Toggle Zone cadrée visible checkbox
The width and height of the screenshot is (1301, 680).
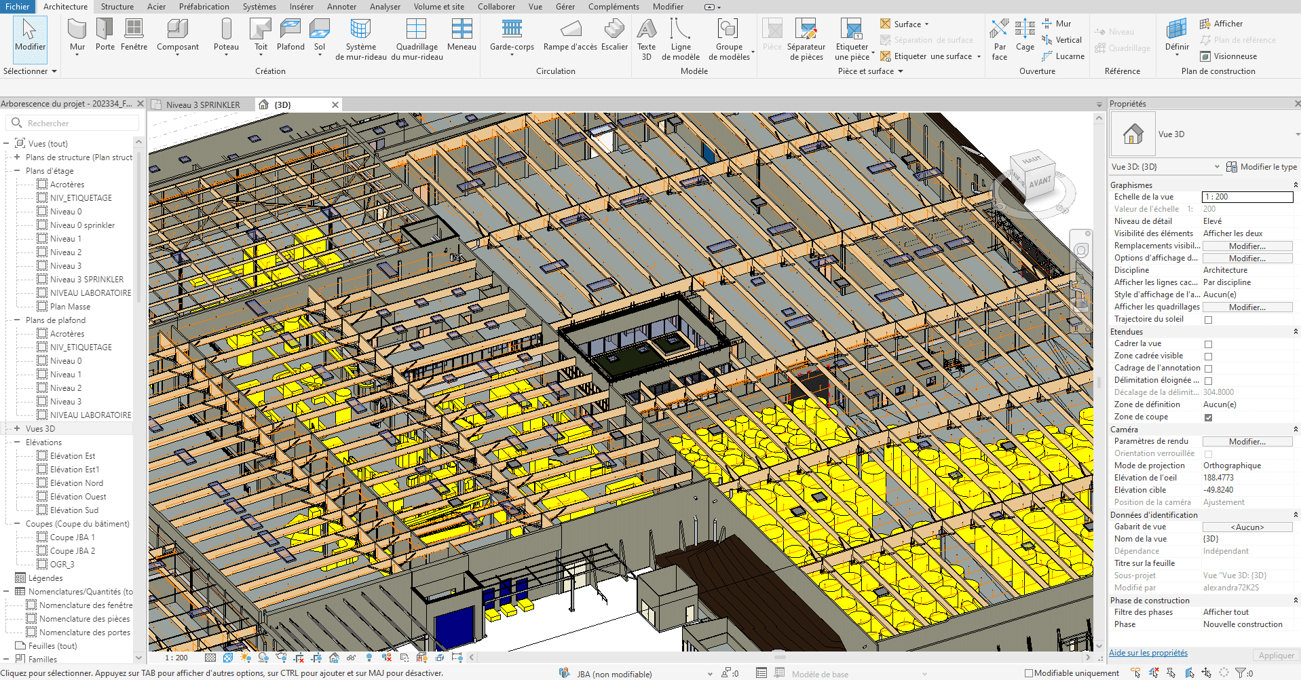click(1208, 356)
